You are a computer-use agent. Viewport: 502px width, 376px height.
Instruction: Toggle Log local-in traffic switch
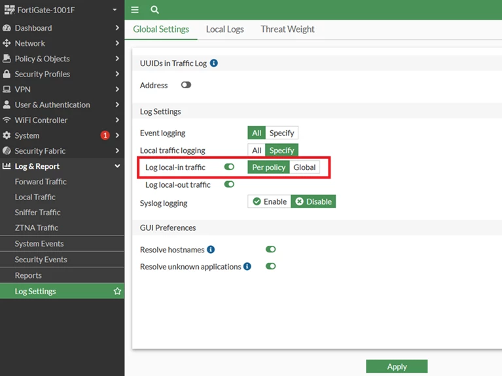tap(229, 167)
